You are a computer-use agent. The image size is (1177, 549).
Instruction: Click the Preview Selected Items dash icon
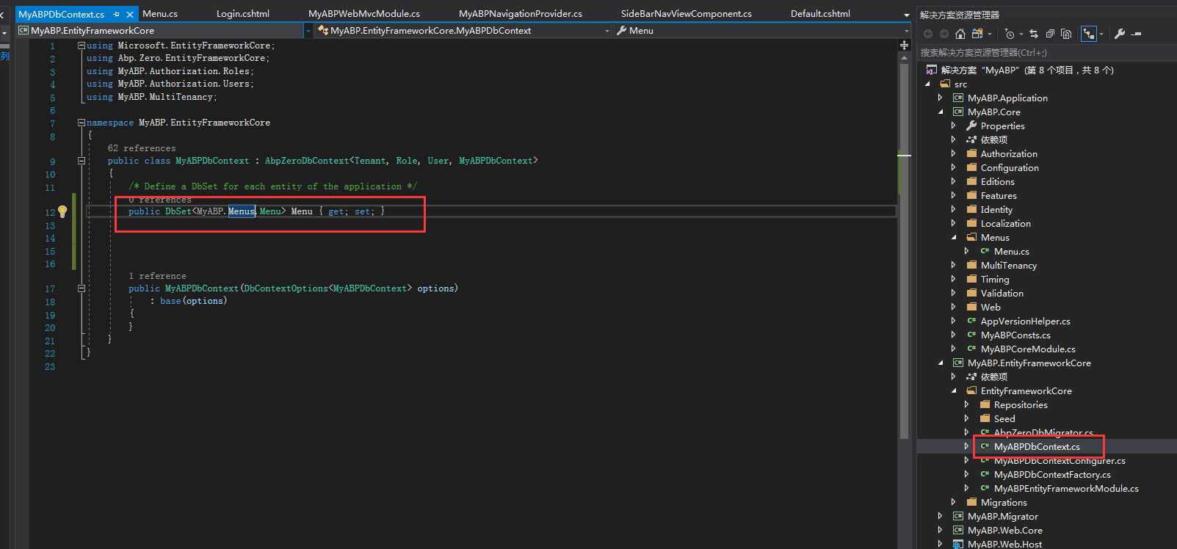click(1137, 34)
